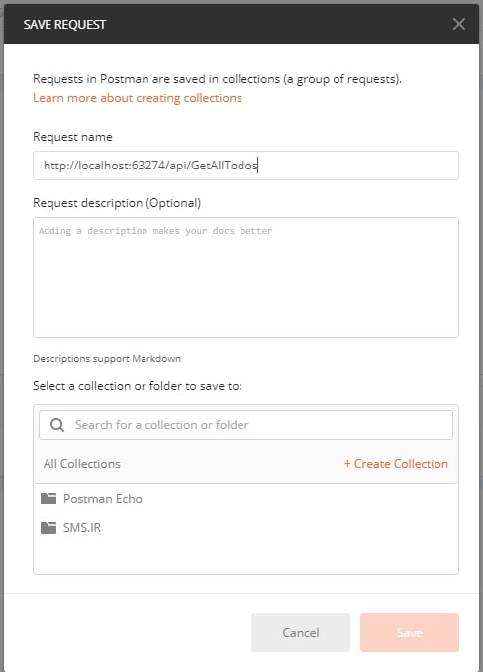Click the Save button
Image resolution: width=483 pixels, height=672 pixels.
pos(410,632)
